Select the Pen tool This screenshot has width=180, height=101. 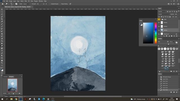[x=2, y=53]
